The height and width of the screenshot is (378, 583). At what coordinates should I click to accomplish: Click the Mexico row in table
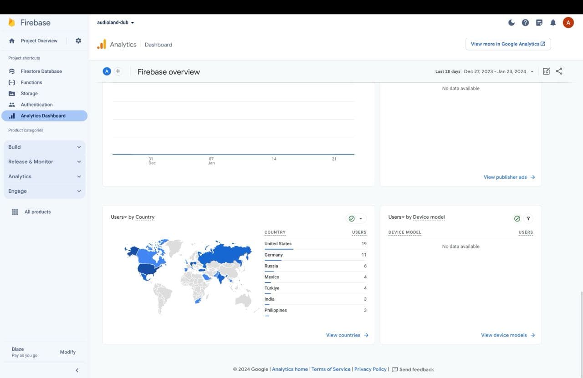pyautogui.click(x=315, y=277)
